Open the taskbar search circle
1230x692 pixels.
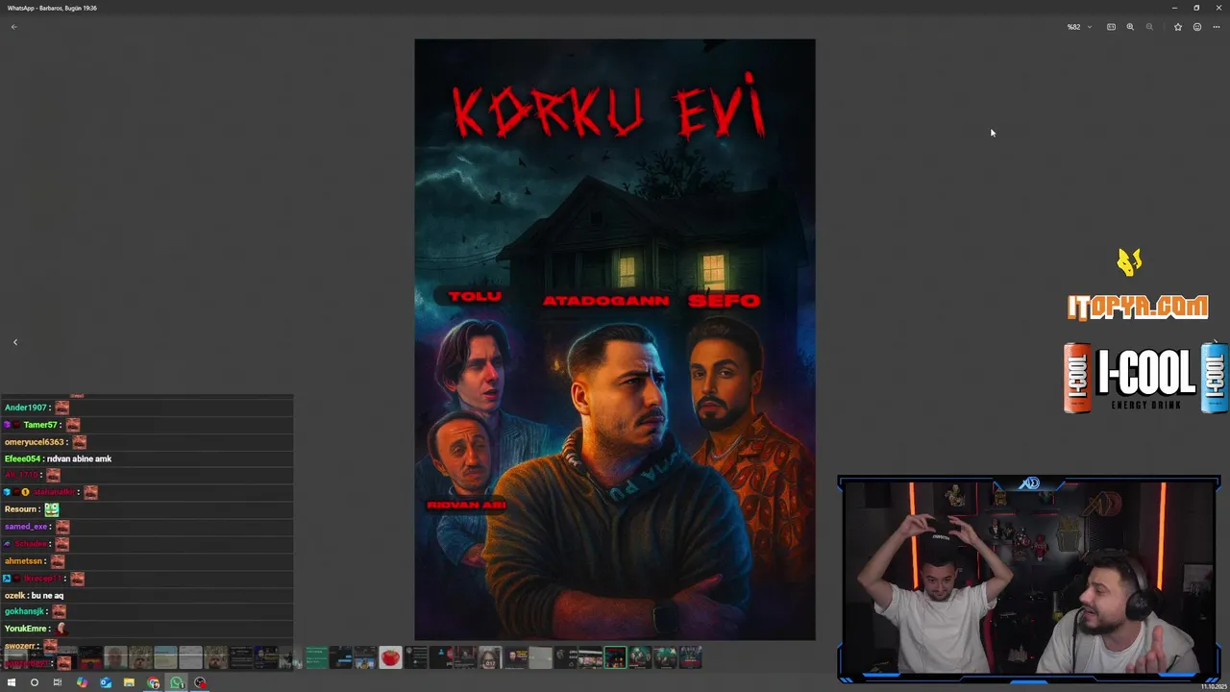(x=35, y=682)
